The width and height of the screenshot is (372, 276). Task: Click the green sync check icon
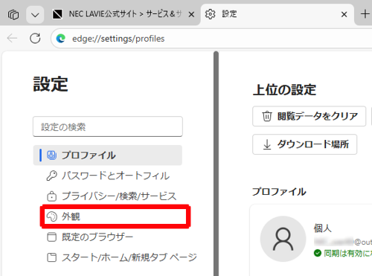click(318, 253)
